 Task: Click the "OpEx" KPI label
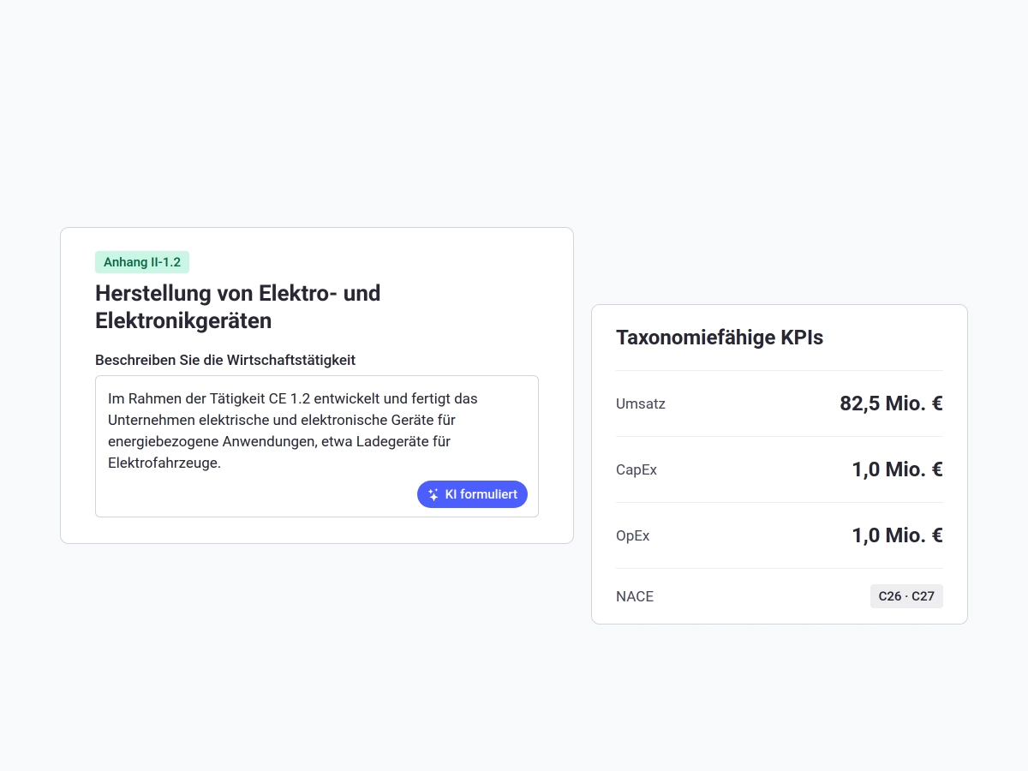(633, 535)
